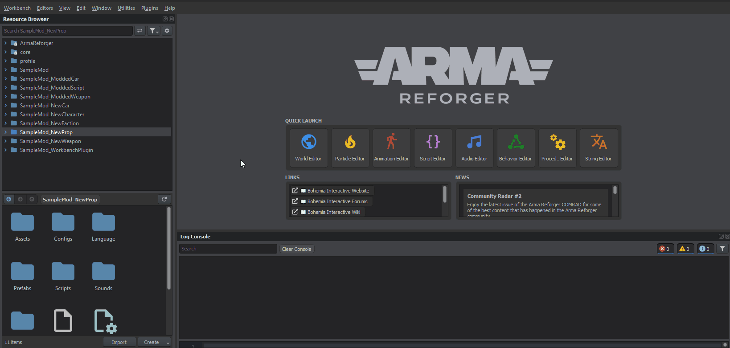Select the blank document file icon
This screenshot has height=348, width=730.
(63, 320)
